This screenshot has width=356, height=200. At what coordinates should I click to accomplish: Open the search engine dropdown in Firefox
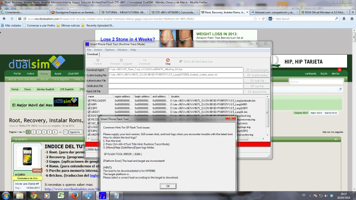pyautogui.click(x=271, y=19)
